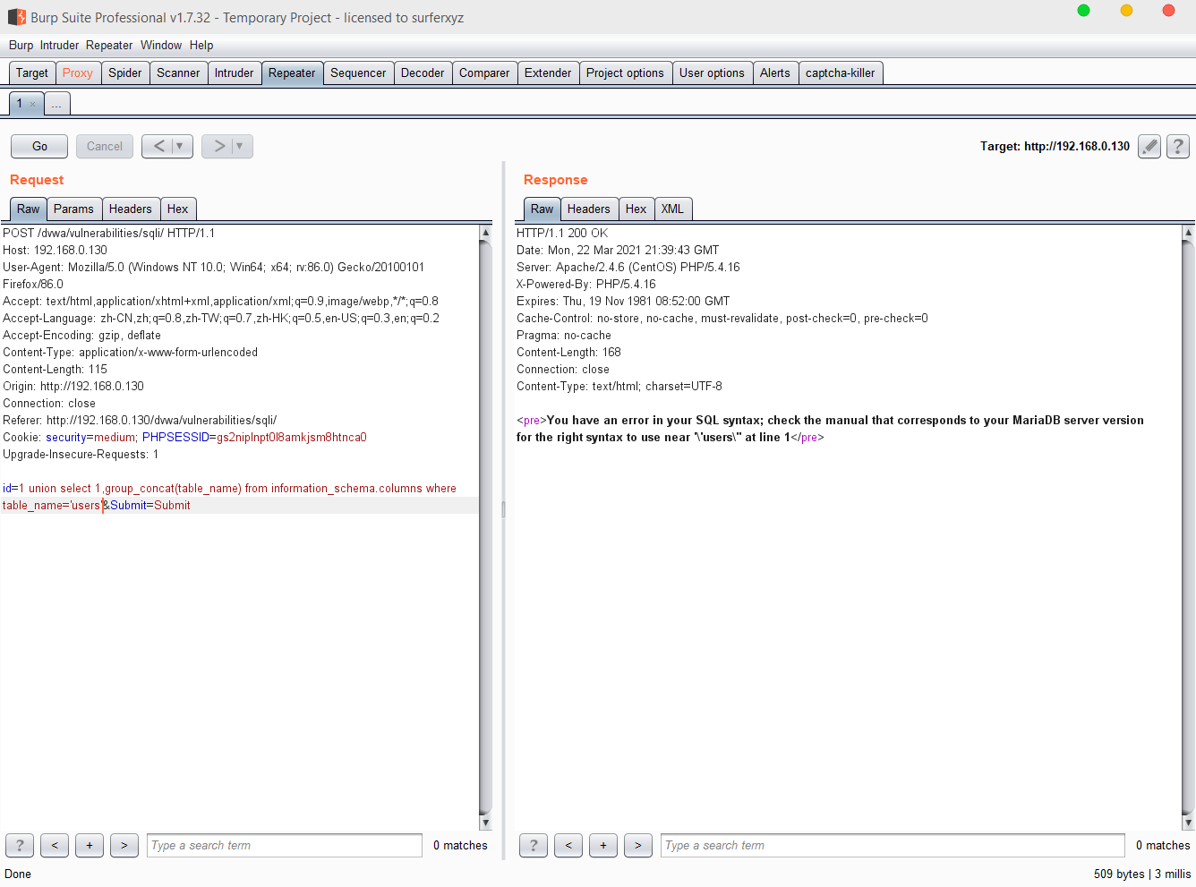Click request pane vertical scrollbar
The image size is (1196, 887).
tap(486, 527)
